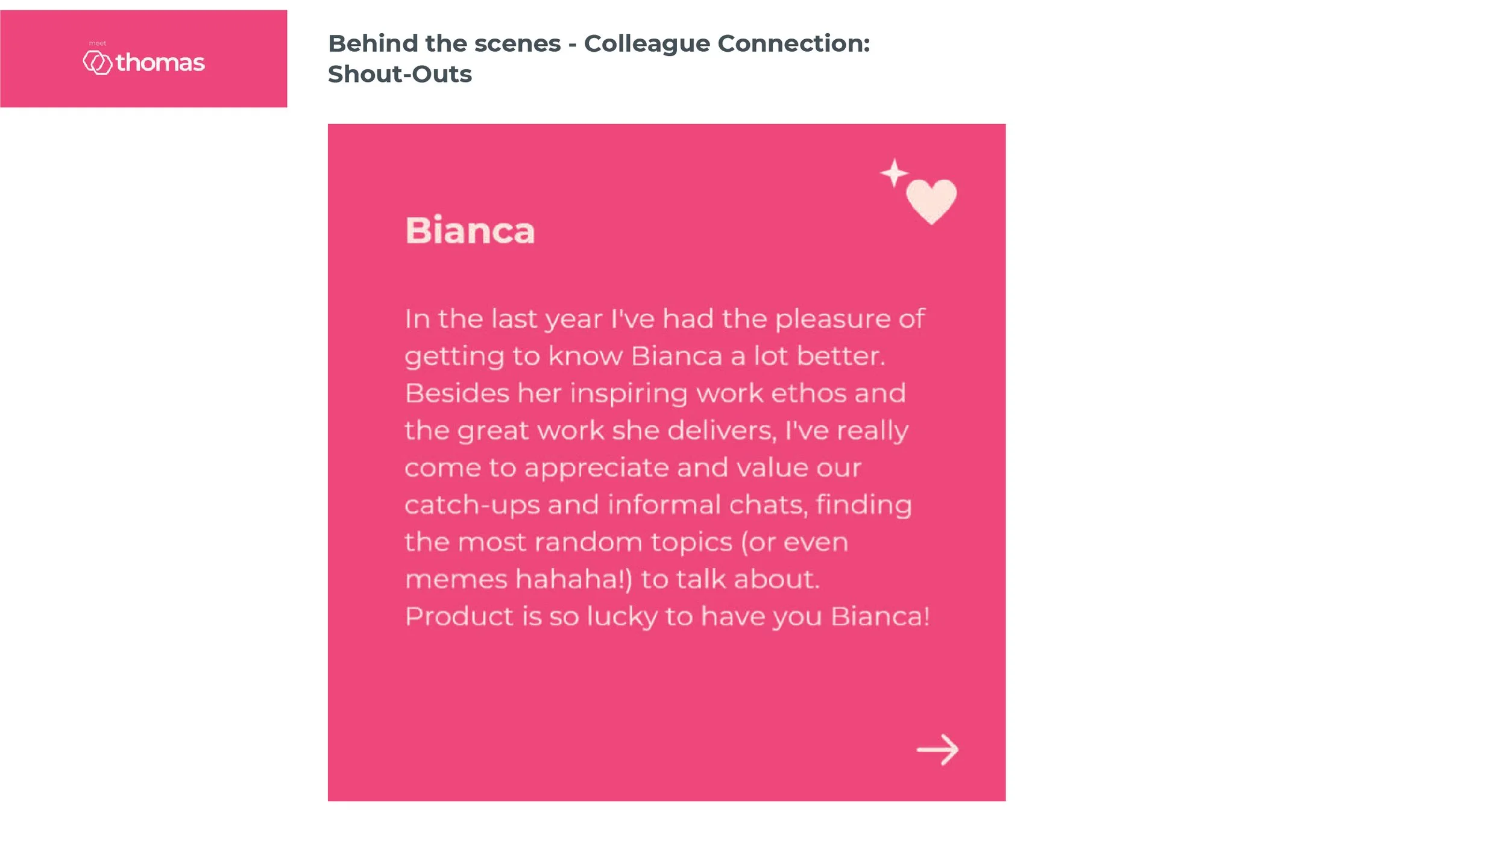
Task: Click "Product is so lucky to have you Bianca!"
Action: (668, 617)
